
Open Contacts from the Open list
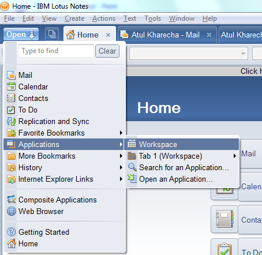[65, 98]
